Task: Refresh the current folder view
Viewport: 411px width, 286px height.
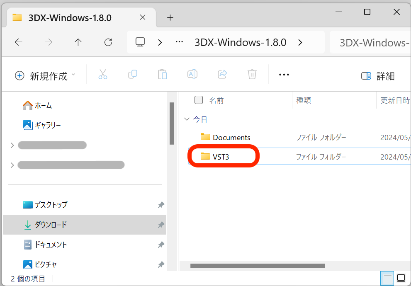Action: pos(108,42)
